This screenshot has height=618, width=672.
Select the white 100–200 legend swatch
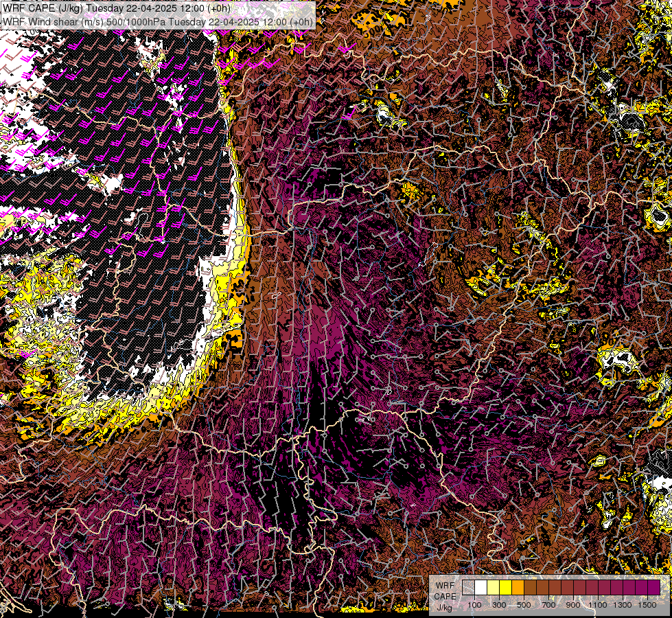481,587
